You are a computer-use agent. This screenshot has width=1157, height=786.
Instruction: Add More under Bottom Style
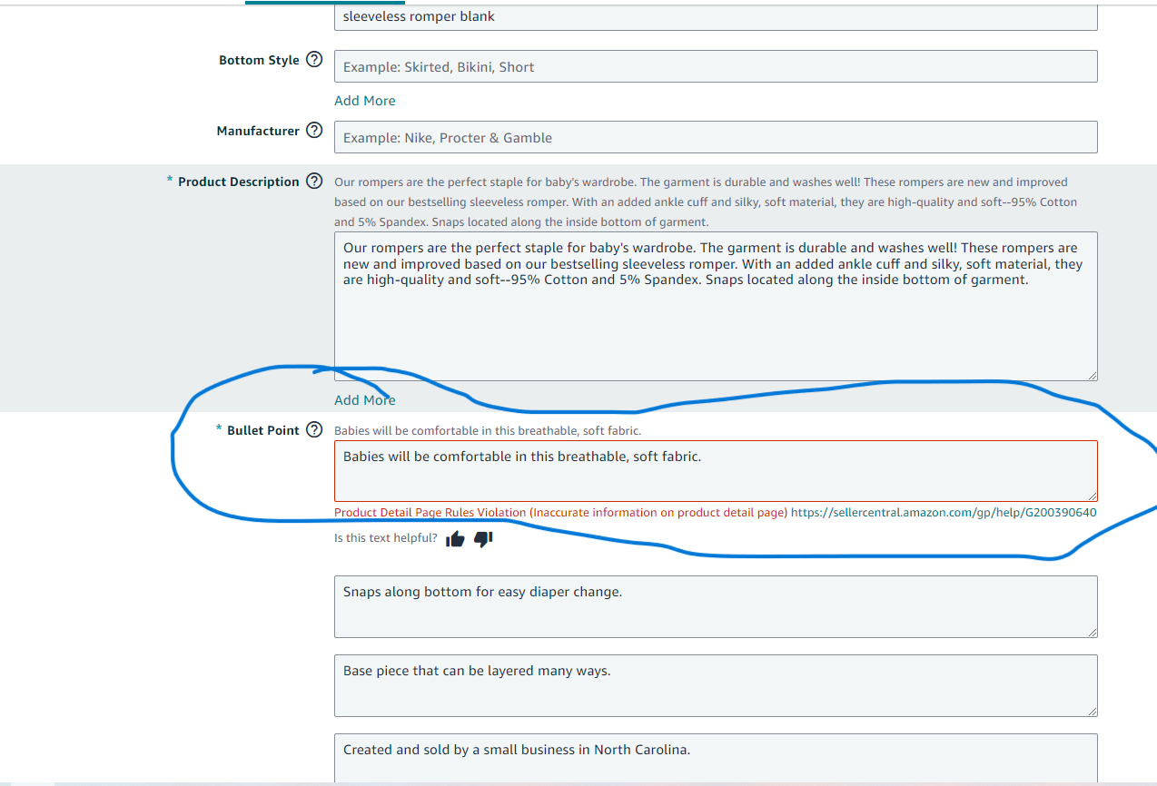tap(364, 101)
